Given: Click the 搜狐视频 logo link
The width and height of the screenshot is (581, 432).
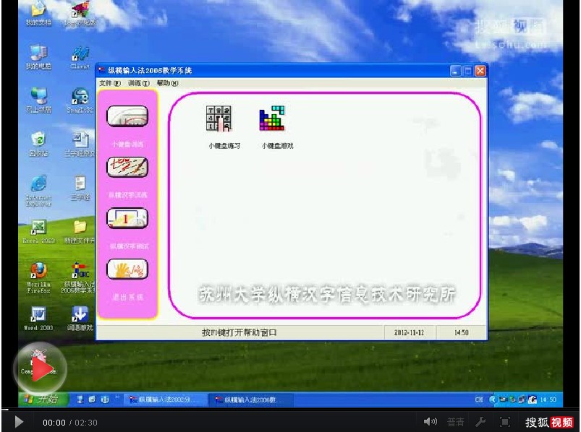Looking at the screenshot, I should point(549,422).
